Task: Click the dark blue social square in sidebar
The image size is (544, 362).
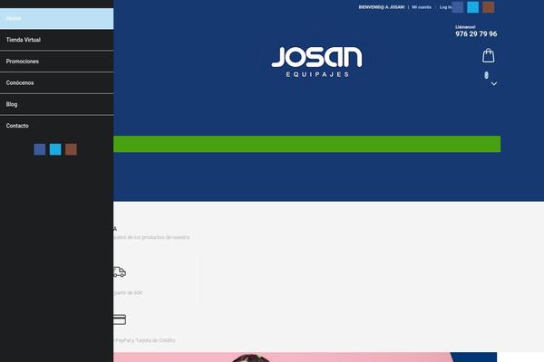Action: point(40,149)
